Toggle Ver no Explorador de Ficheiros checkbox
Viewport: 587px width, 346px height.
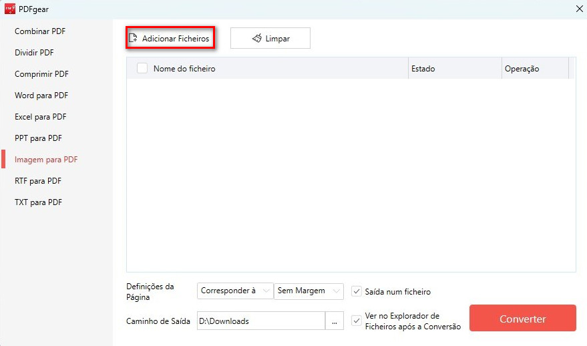pos(357,321)
